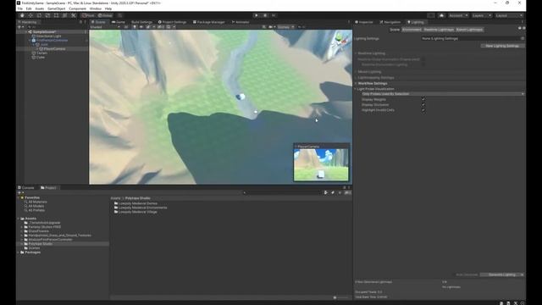Select the Rect Transform tool
This screenshot has height=305, width=542.
[x=57, y=15]
